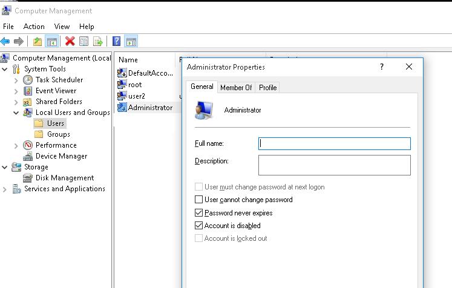
Task: Select the user2 account in the list
Action: coord(136,96)
